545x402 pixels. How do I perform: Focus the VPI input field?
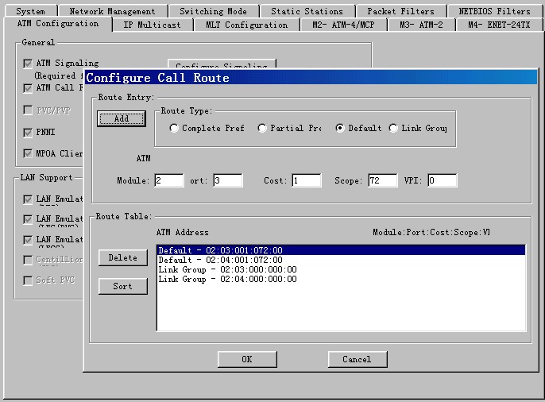[442, 181]
